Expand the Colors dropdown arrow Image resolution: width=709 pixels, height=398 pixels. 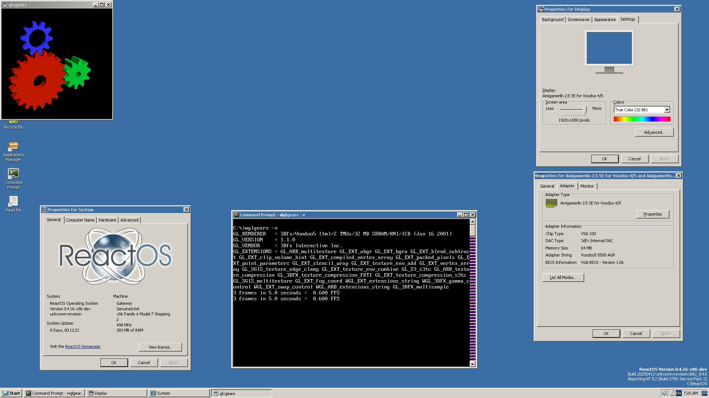tap(667, 110)
